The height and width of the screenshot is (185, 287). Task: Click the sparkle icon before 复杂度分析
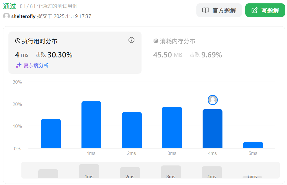tap(19, 65)
